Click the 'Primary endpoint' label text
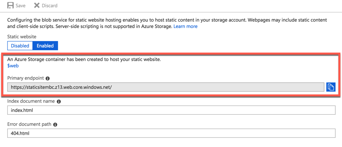 click(x=26, y=78)
